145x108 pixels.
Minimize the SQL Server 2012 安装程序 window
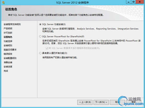[x=128, y=2]
